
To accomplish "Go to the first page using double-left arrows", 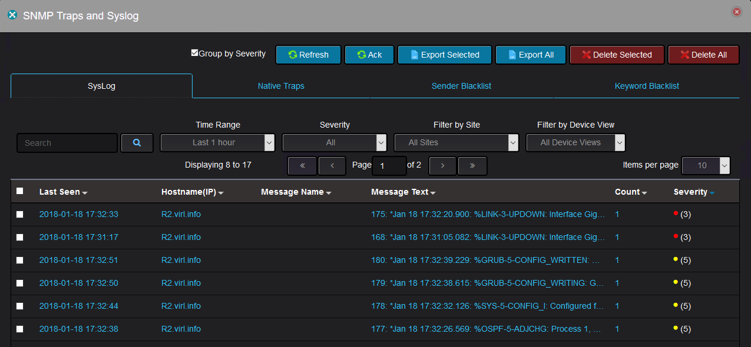I will click(302, 166).
